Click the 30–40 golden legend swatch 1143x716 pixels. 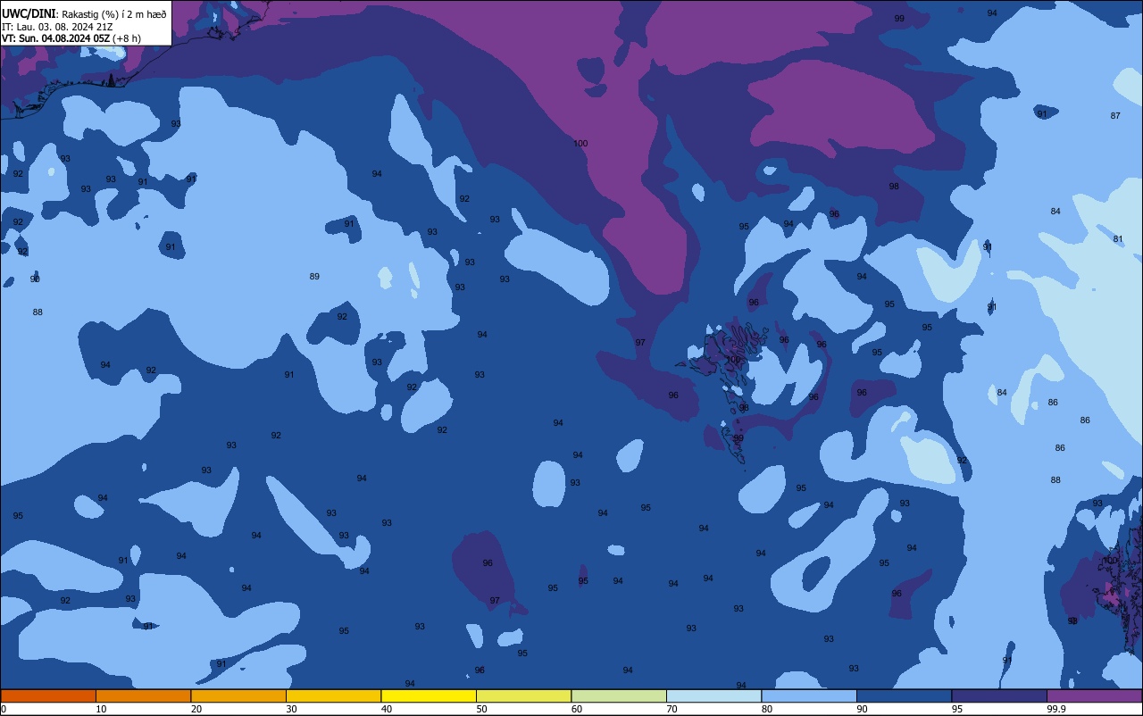click(333, 695)
